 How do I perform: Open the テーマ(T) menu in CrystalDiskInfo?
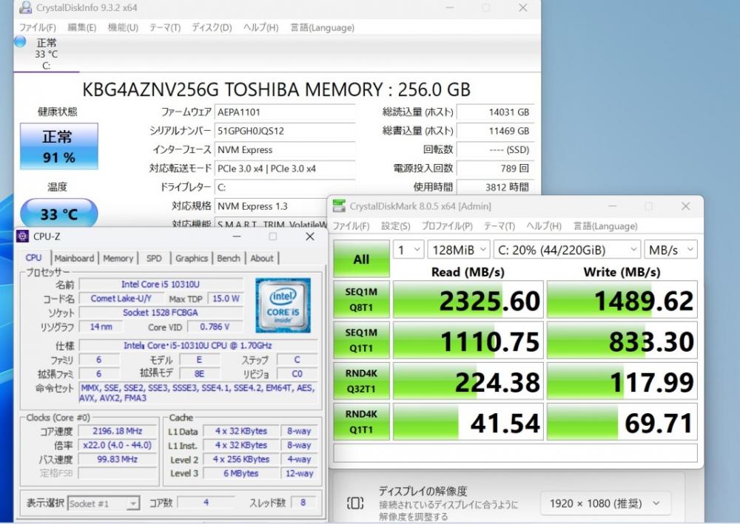pos(165,27)
